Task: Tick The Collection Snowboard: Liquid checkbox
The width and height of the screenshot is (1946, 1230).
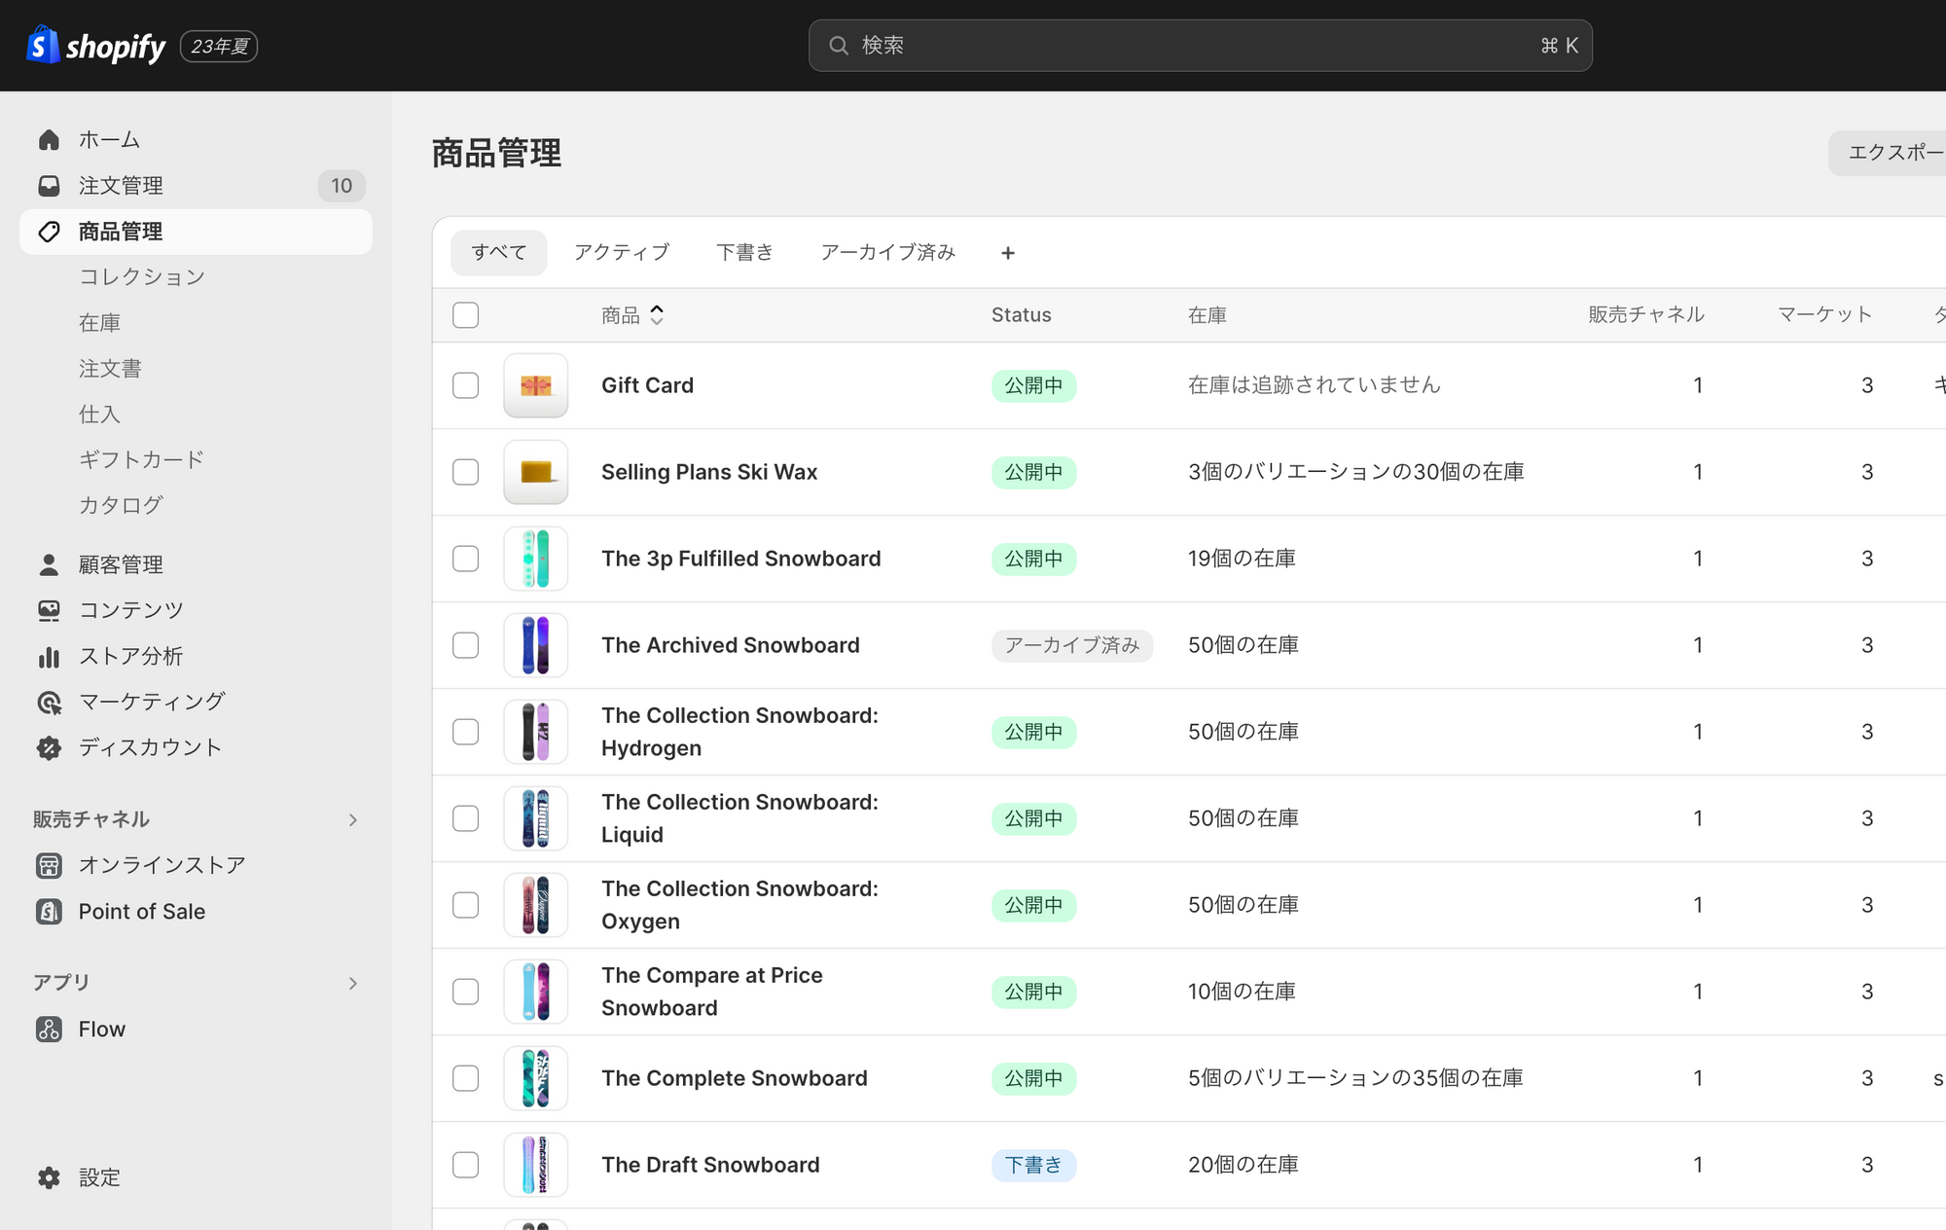Action: pos(466,818)
